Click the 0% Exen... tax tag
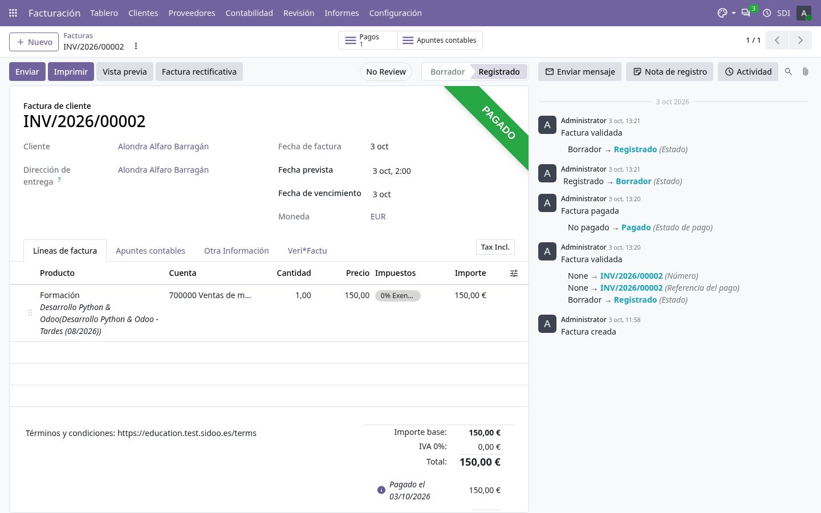Viewport: 821px width, 513px height. coord(397,296)
